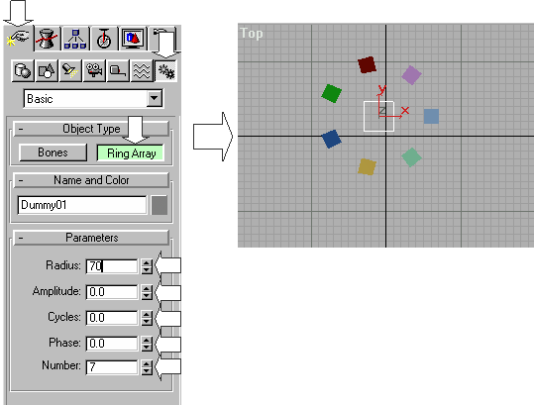Open the Display panel tab

click(x=133, y=39)
